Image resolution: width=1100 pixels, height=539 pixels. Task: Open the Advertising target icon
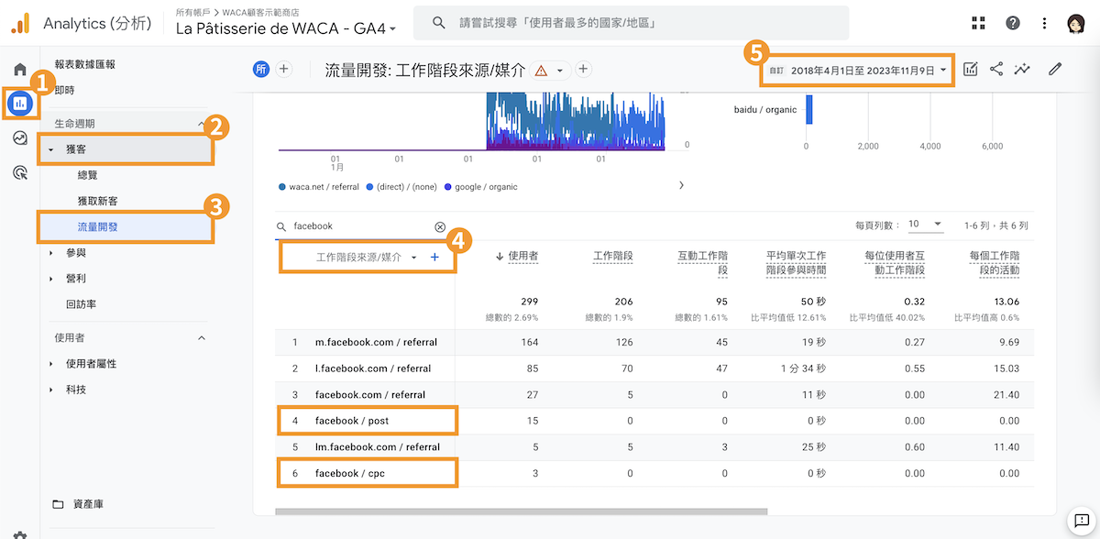[20, 172]
